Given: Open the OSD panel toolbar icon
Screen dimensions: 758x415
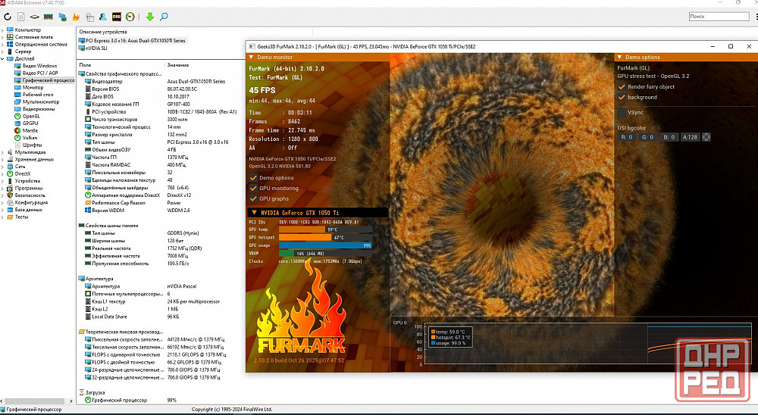Looking at the screenshot, I should tap(116, 17).
